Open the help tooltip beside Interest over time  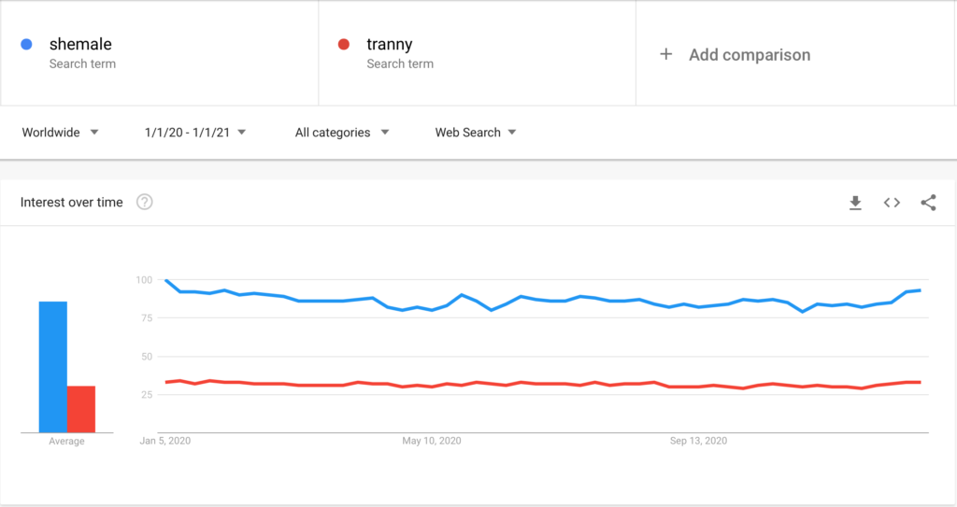pos(145,203)
